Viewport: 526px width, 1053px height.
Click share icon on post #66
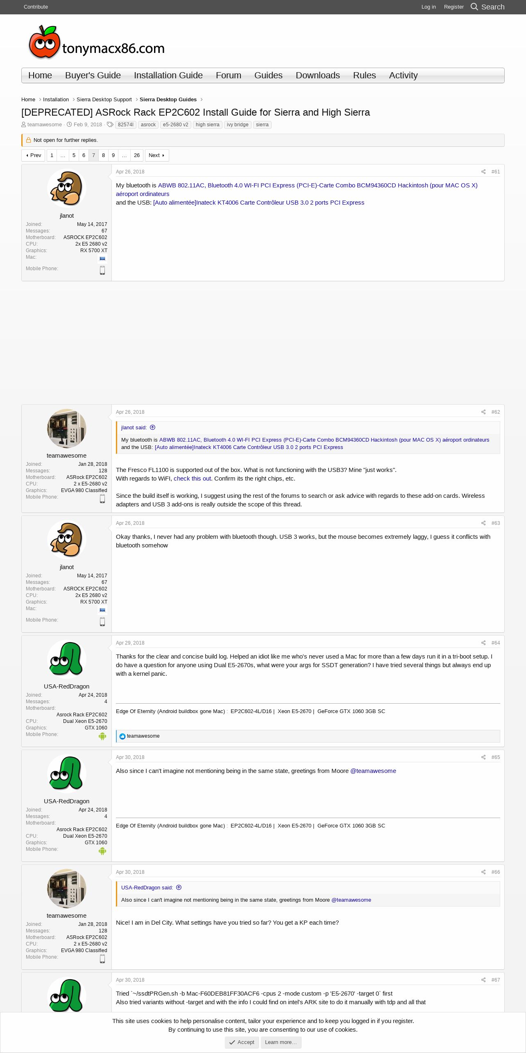pyautogui.click(x=483, y=872)
